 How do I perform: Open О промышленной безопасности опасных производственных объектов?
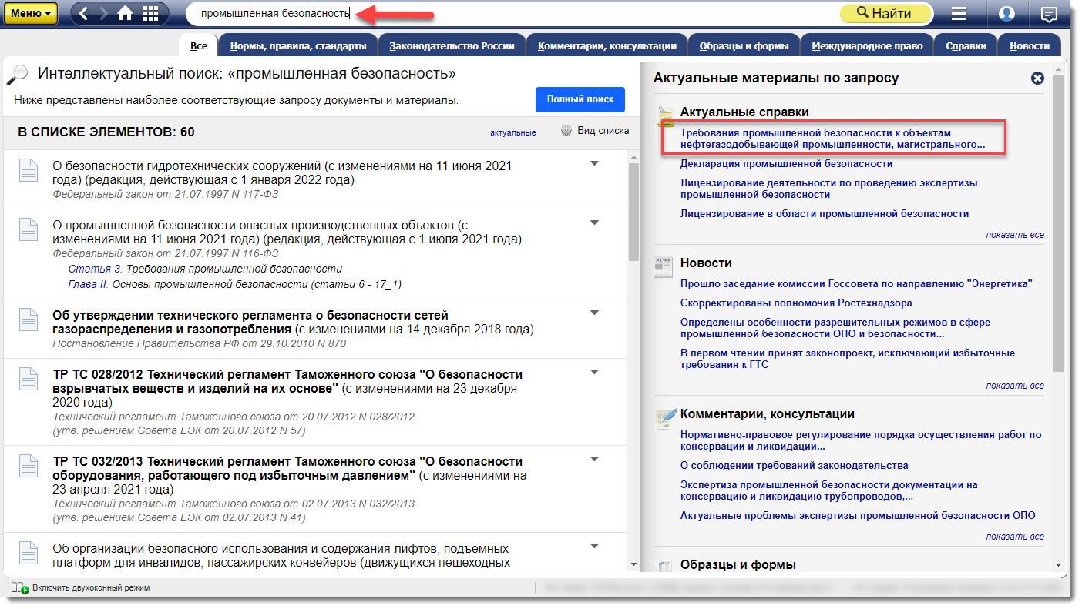(287, 233)
